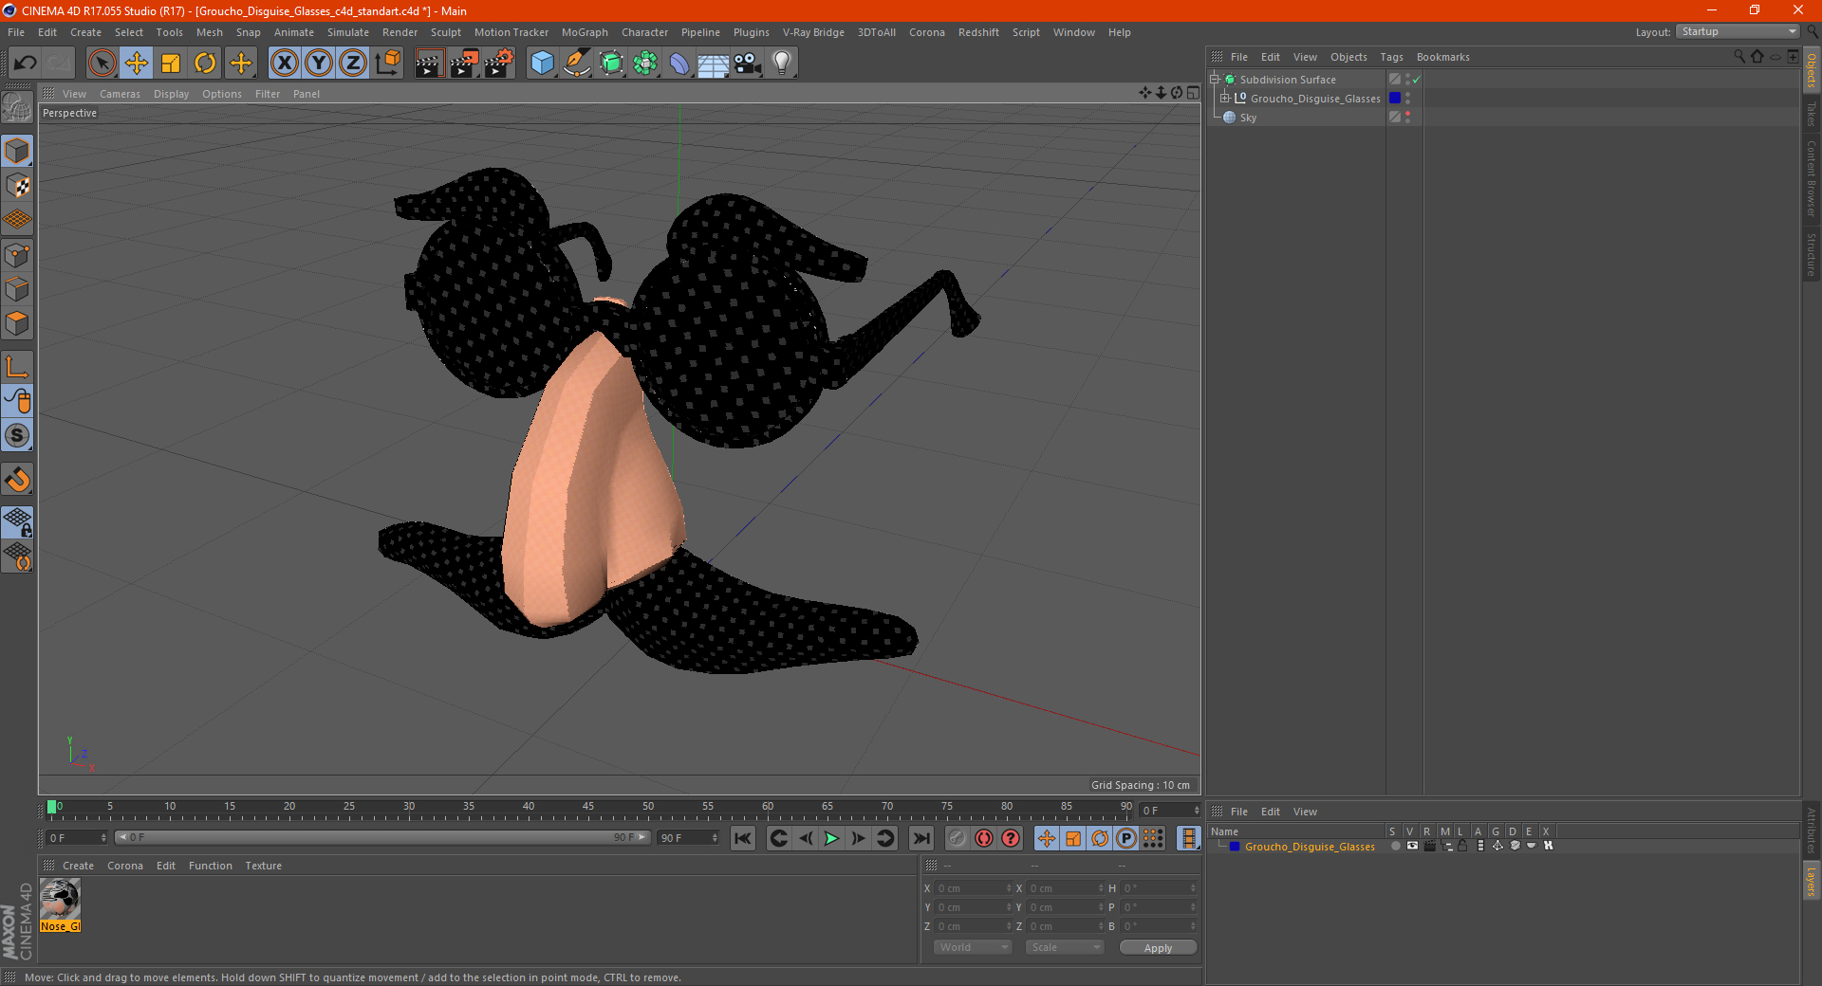Open Object Manager Tags menu
Viewport: 1822px width, 986px height.
pos(1391,57)
